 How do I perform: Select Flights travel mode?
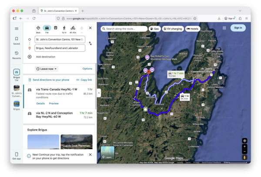pos(82,29)
